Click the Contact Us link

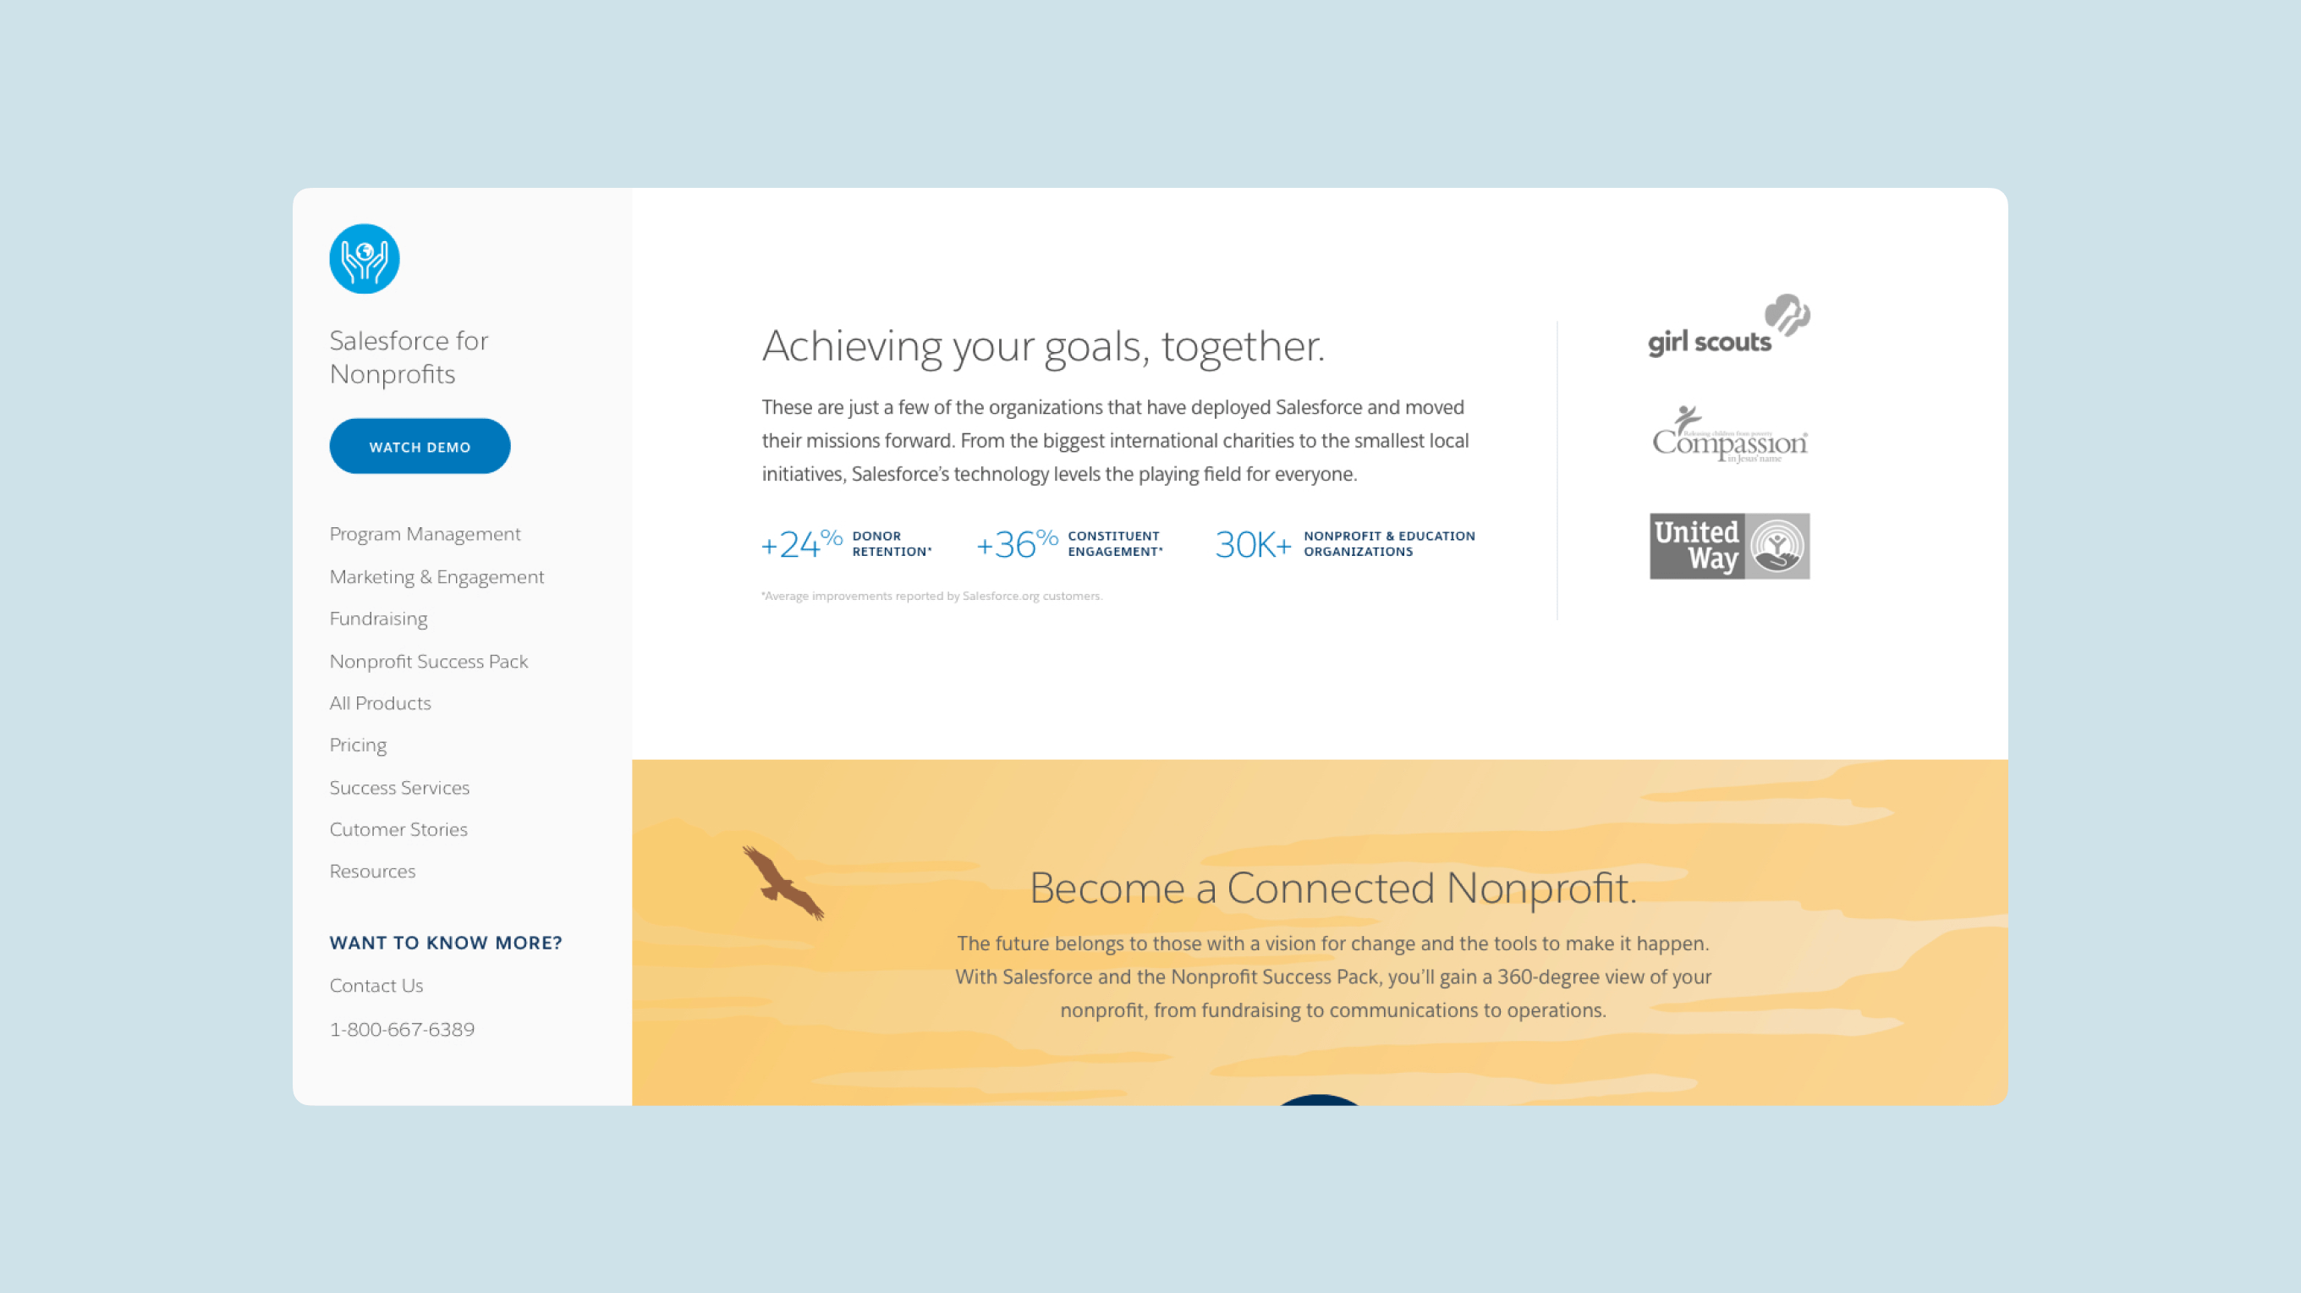(376, 985)
